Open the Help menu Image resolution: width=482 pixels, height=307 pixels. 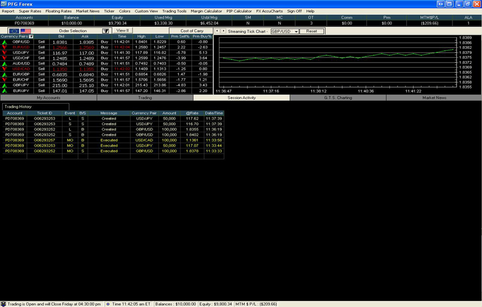[310, 11]
